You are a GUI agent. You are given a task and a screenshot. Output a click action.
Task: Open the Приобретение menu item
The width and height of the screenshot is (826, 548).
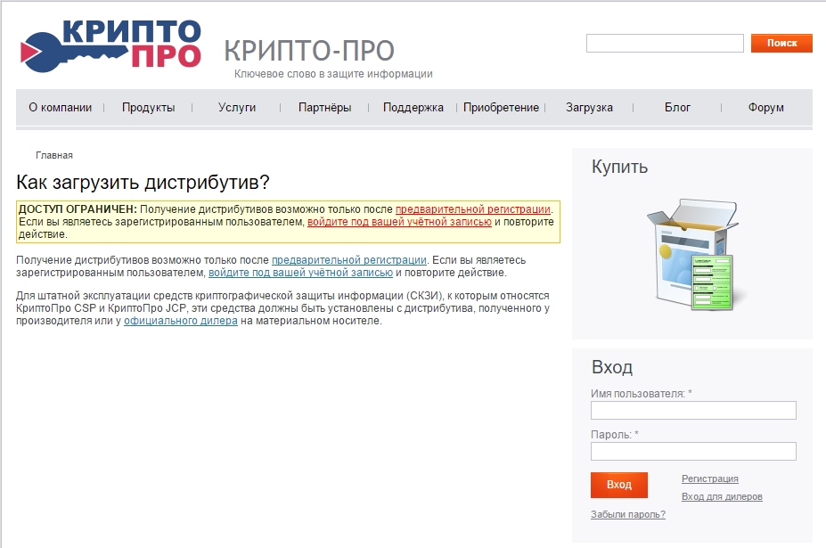501,108
